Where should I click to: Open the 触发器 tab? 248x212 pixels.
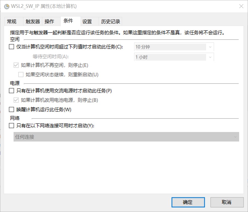[33, 21]
